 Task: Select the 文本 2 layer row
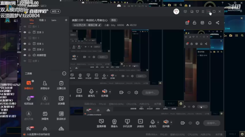(45, 49)
